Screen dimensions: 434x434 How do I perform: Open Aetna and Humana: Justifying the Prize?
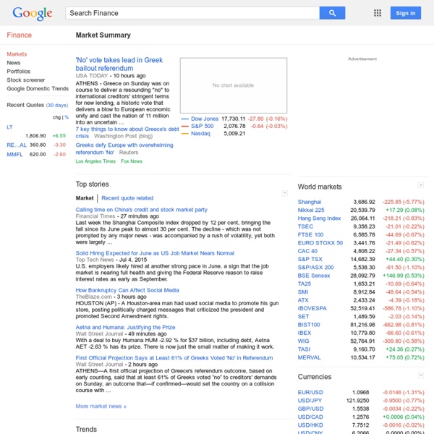tap(125, 327)
